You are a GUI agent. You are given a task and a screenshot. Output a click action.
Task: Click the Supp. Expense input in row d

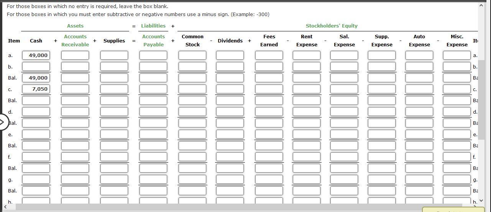pos(382,112)
